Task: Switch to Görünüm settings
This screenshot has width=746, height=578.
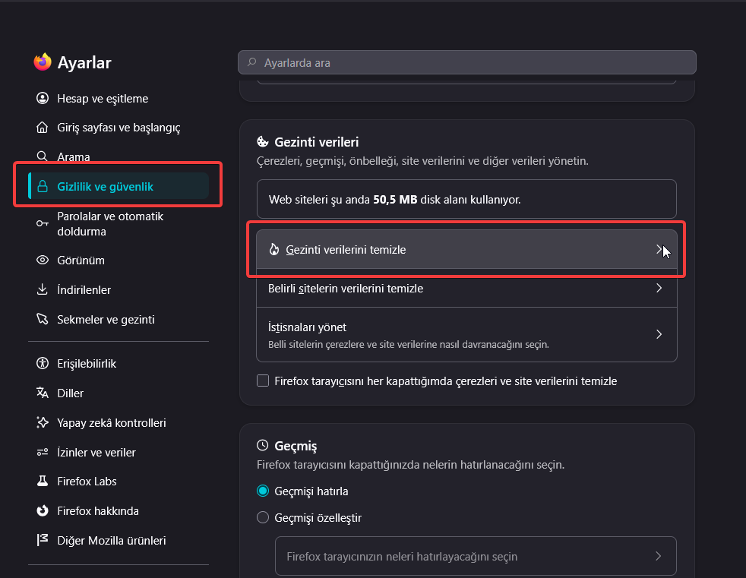Action: (119, 260)
